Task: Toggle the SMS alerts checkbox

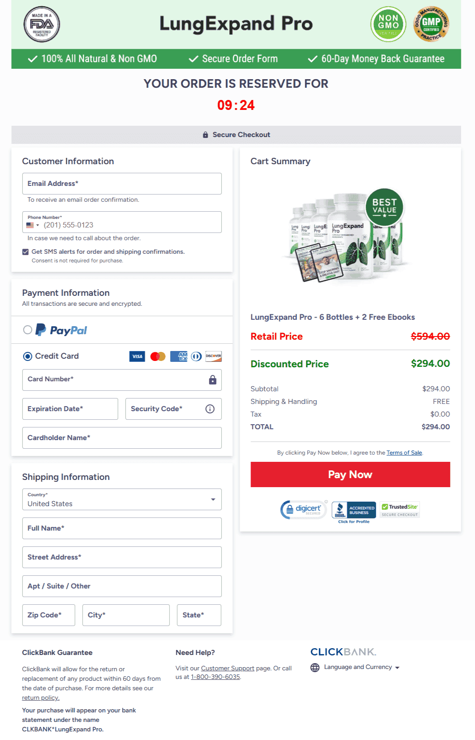Action: (26, 251)
